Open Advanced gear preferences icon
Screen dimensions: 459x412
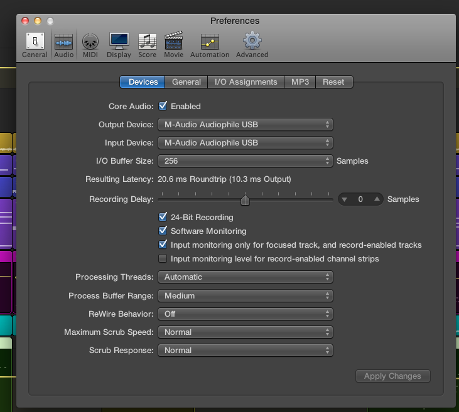tap(252, 41)
